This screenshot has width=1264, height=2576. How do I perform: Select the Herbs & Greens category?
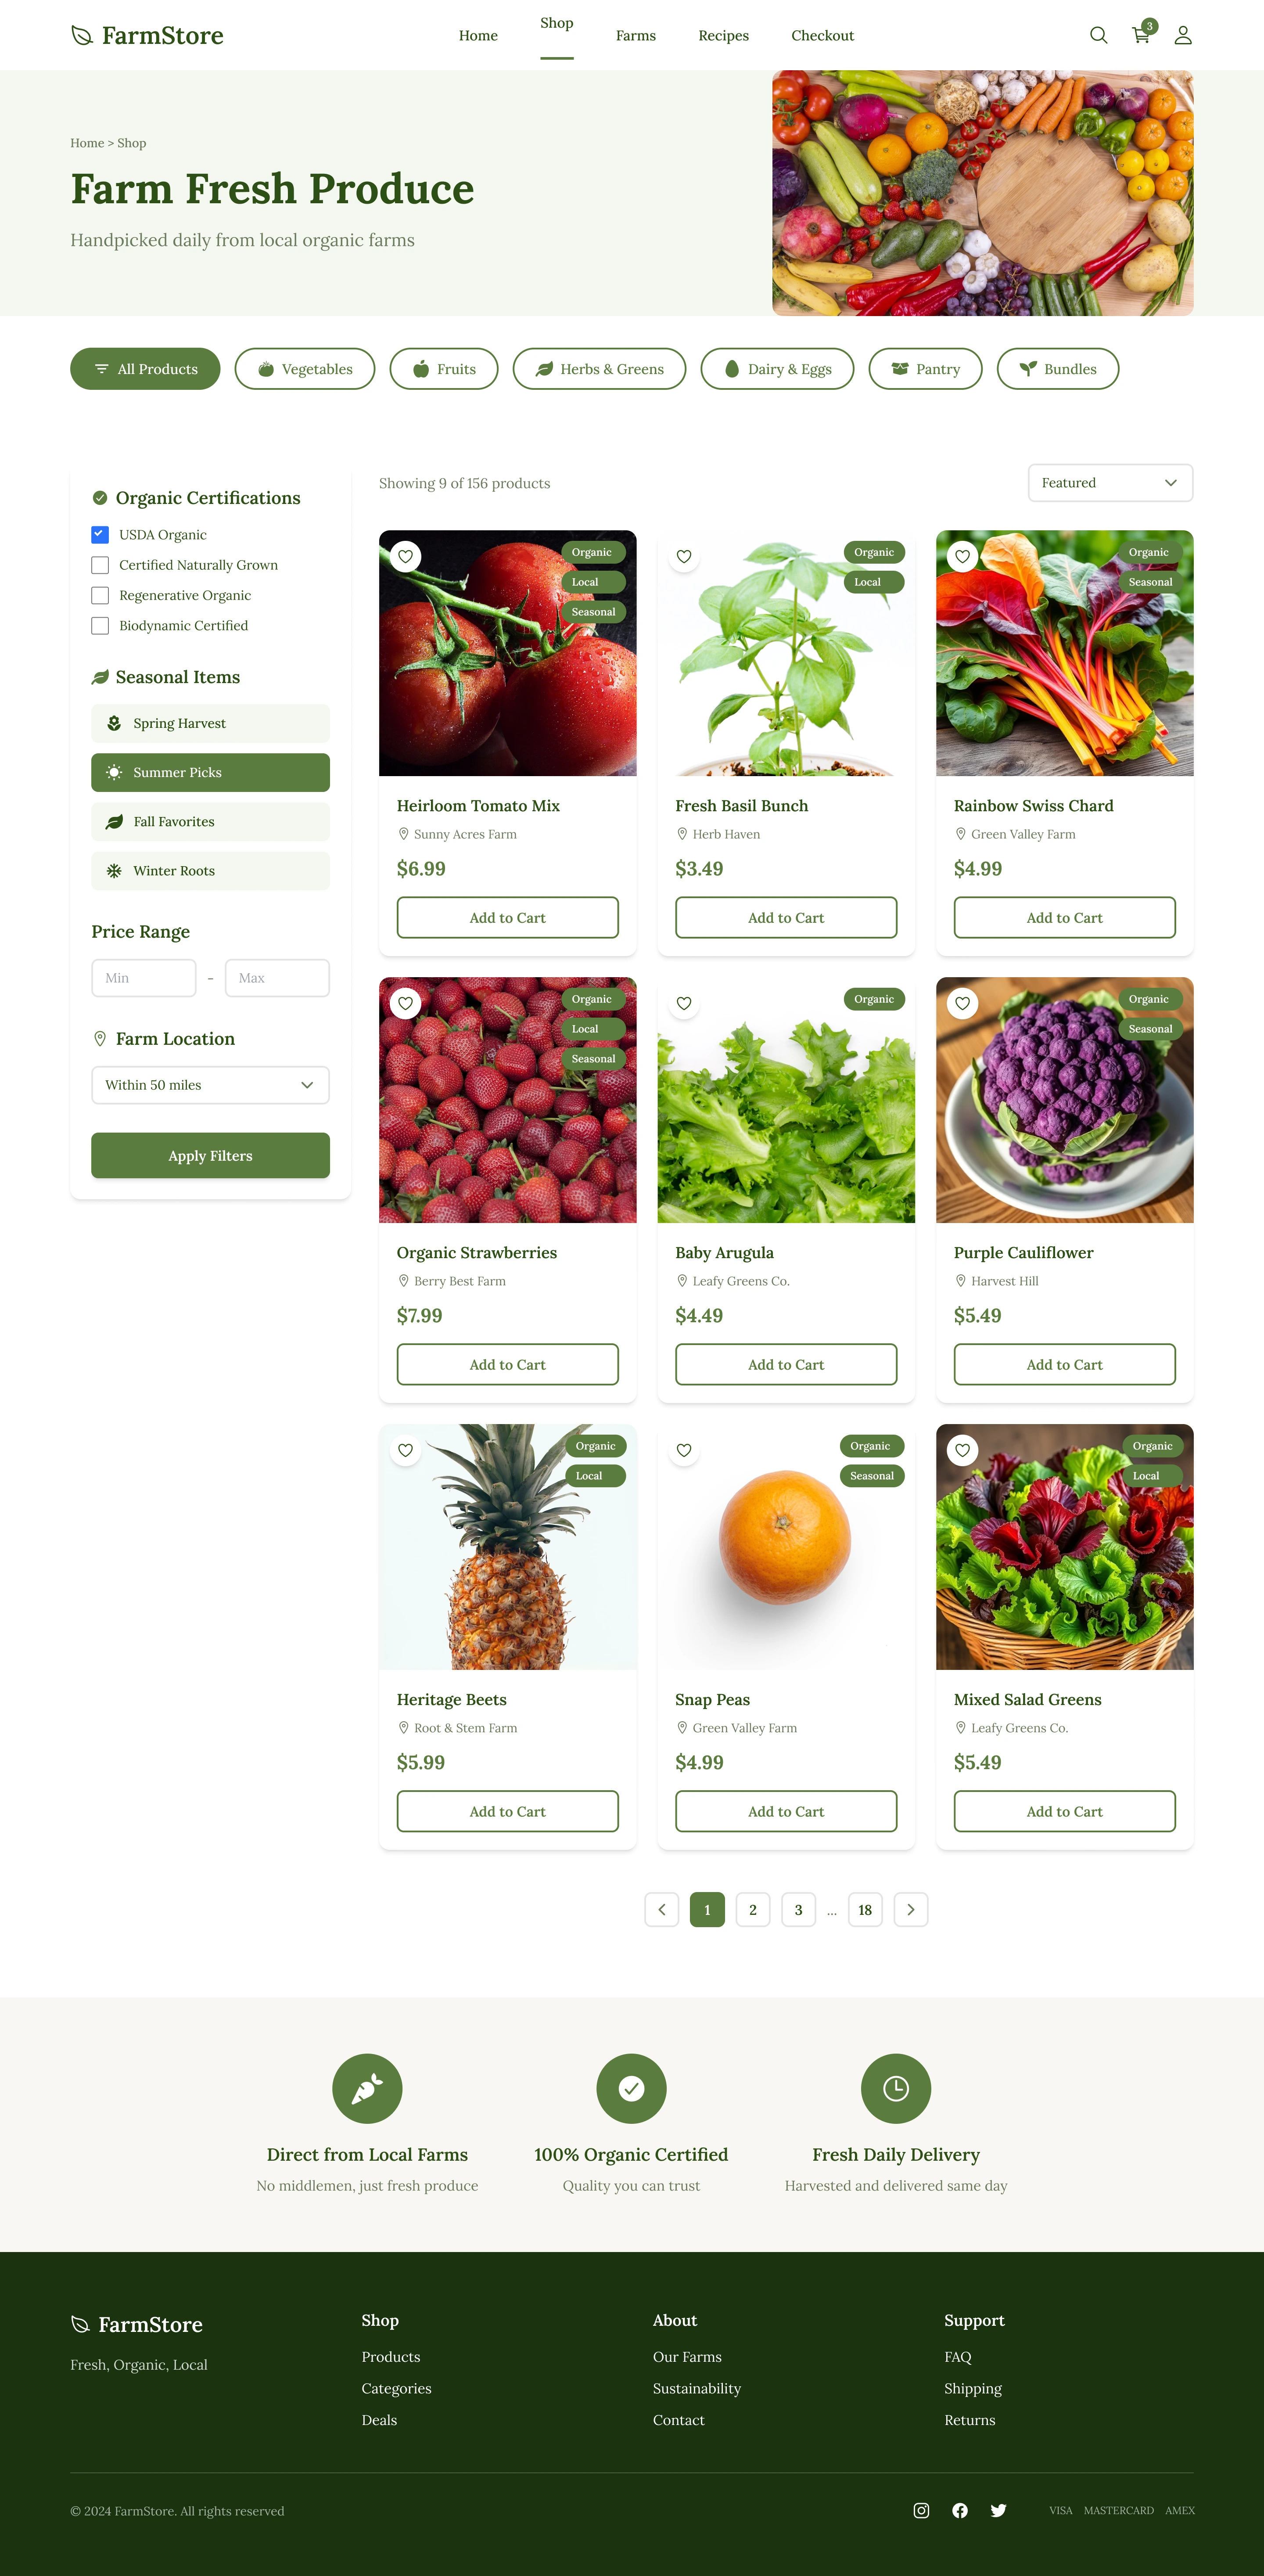pos(599,369)
